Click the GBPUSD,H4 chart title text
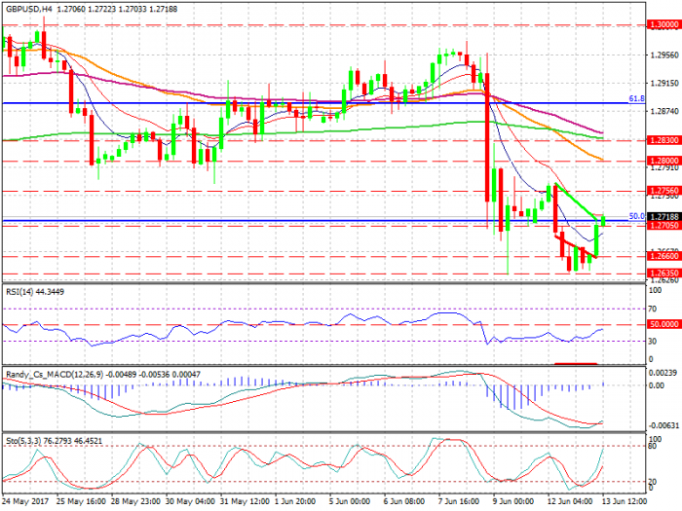Image resolution: width=682 pixels, height=511 pixels. [26, 9]
